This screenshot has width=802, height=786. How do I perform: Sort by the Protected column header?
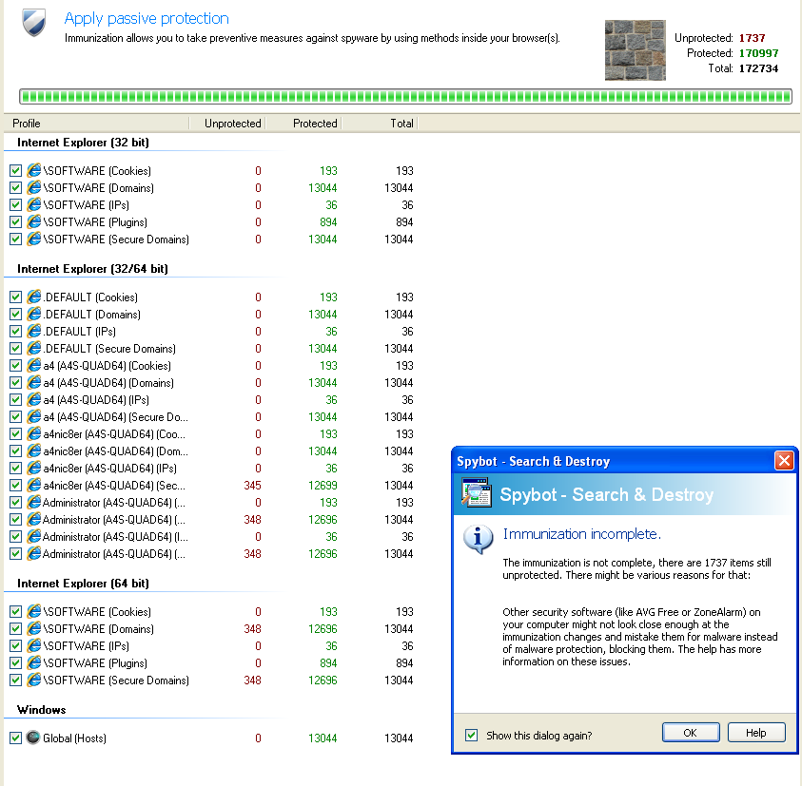(x=303, y=124)
